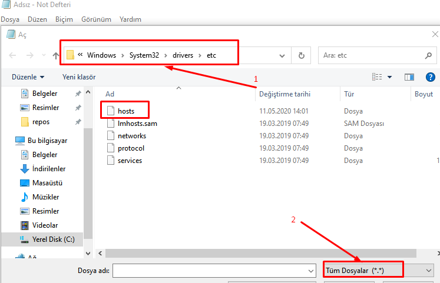The height and width of the screenshot is (283, 440).
Task: Open Müzikler in the sidebar
Action: click(45, 197)
